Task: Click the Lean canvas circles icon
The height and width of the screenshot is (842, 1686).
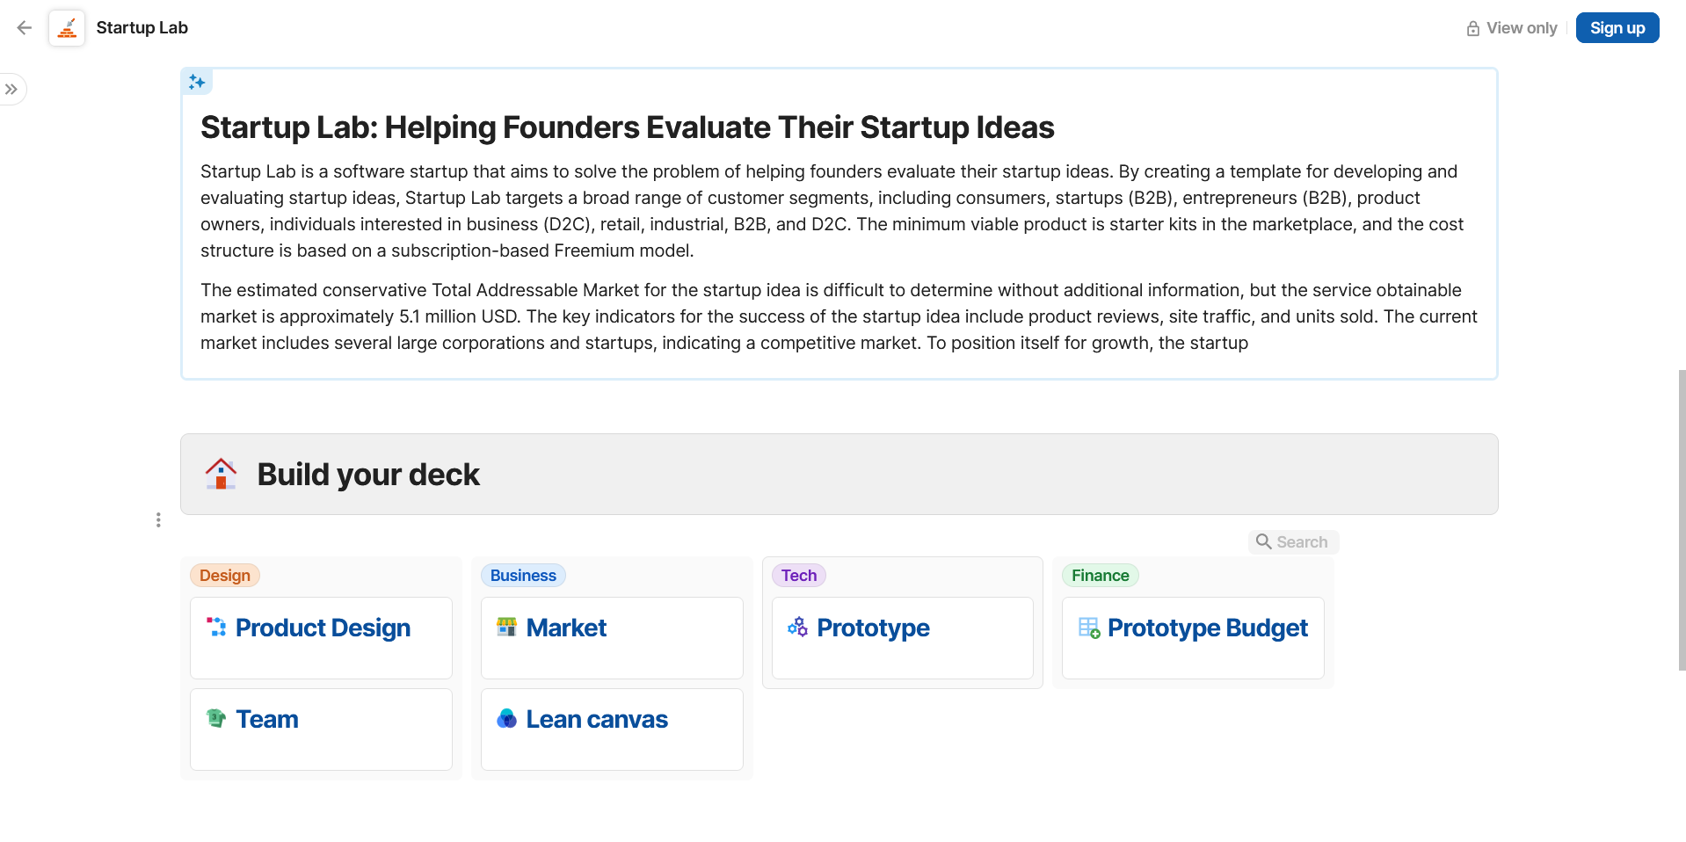Action: (x=506, y=718)
